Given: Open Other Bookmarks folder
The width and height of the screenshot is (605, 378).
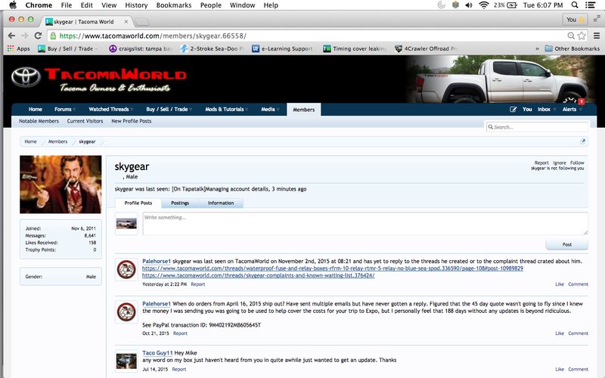Looking at the screenshot, I should [x=572, y=48].
